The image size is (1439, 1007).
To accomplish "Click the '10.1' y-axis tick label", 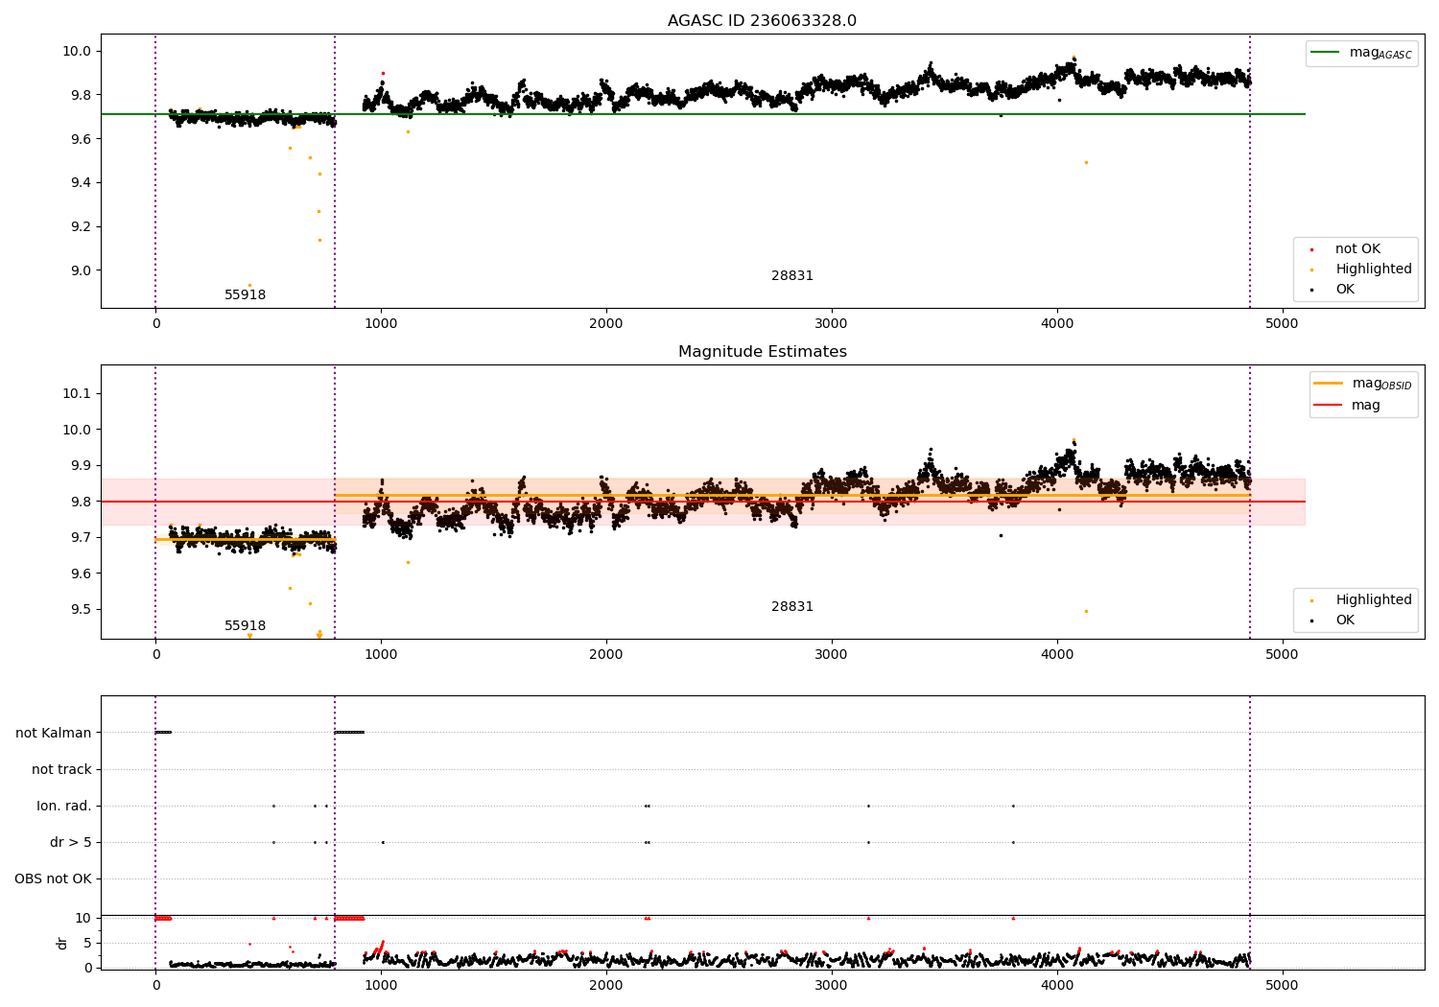I will tap(78, 393).
